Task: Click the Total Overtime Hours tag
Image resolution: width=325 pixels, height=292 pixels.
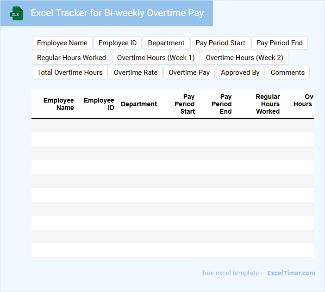Action: tap(70, 73)
